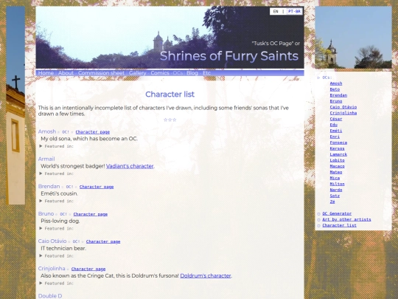This screenshot has width=398, height=299.
Task: Open the Etc nav item
Action: point(206,73)
